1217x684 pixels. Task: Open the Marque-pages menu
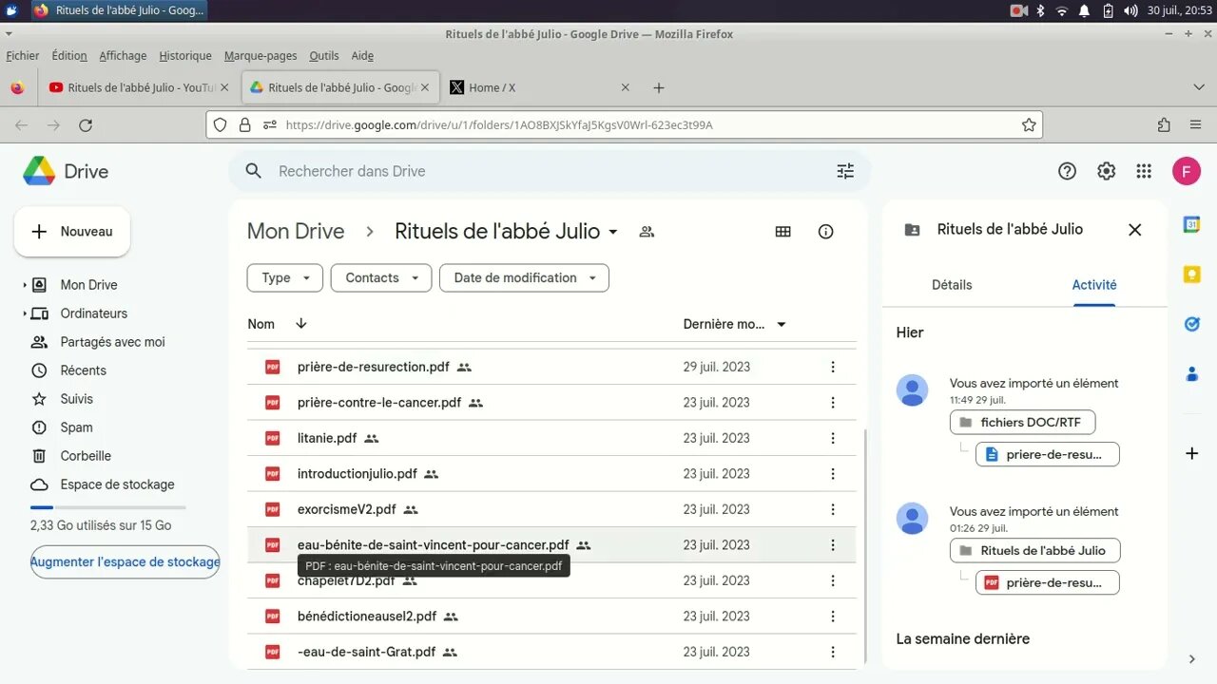coord(261,56)
